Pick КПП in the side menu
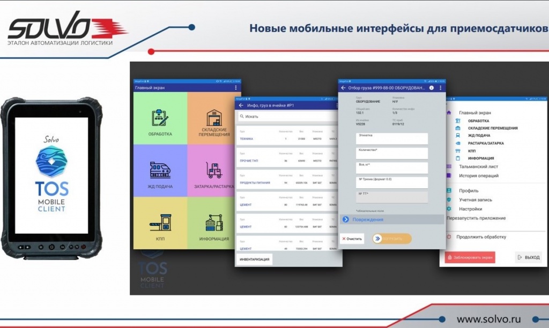The width and height of the screenshot is (549, 328). click(472, 151)
